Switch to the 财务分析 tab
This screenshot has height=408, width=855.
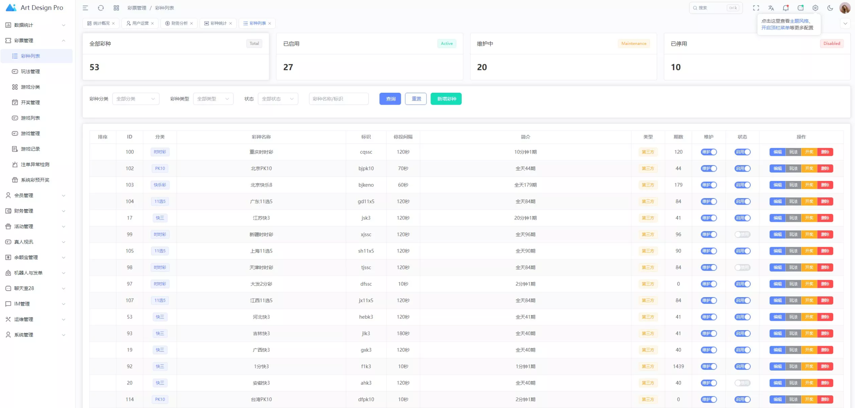(x=179, y=23)
